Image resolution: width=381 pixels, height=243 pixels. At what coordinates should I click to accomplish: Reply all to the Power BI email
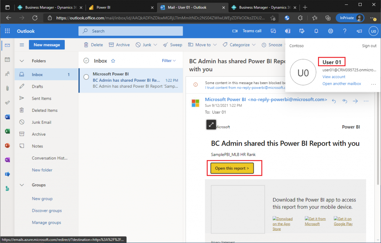(345, 101)
